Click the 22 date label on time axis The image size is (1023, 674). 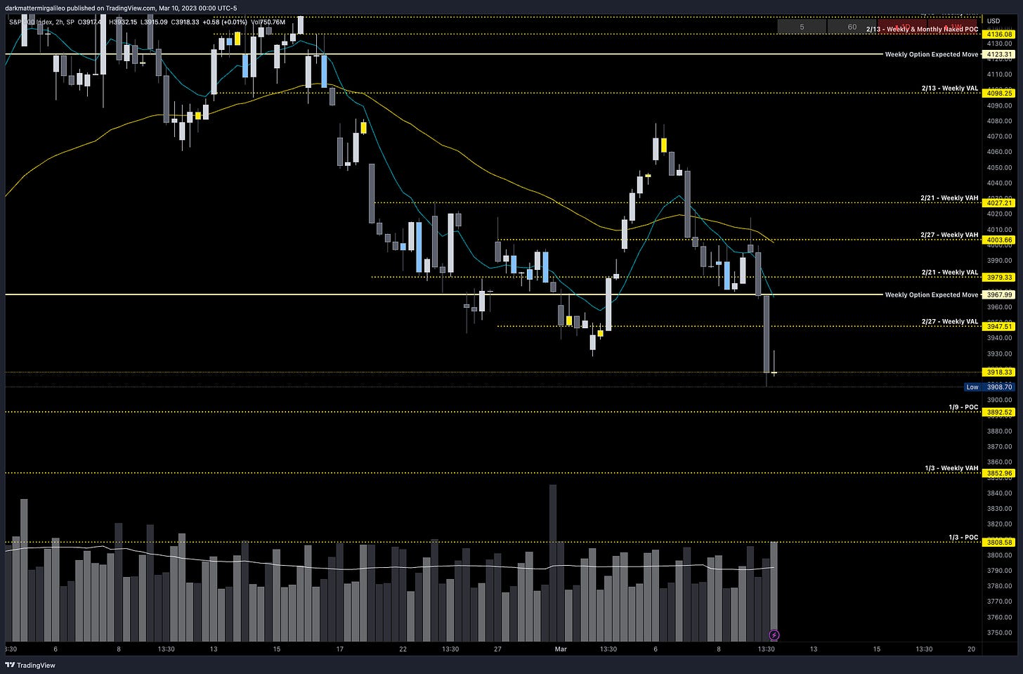(403, 649)
